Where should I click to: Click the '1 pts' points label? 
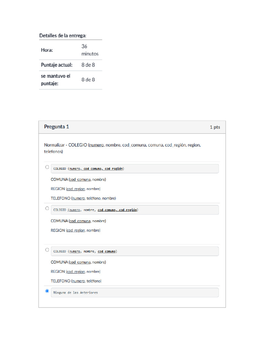[x=215, y=127]
